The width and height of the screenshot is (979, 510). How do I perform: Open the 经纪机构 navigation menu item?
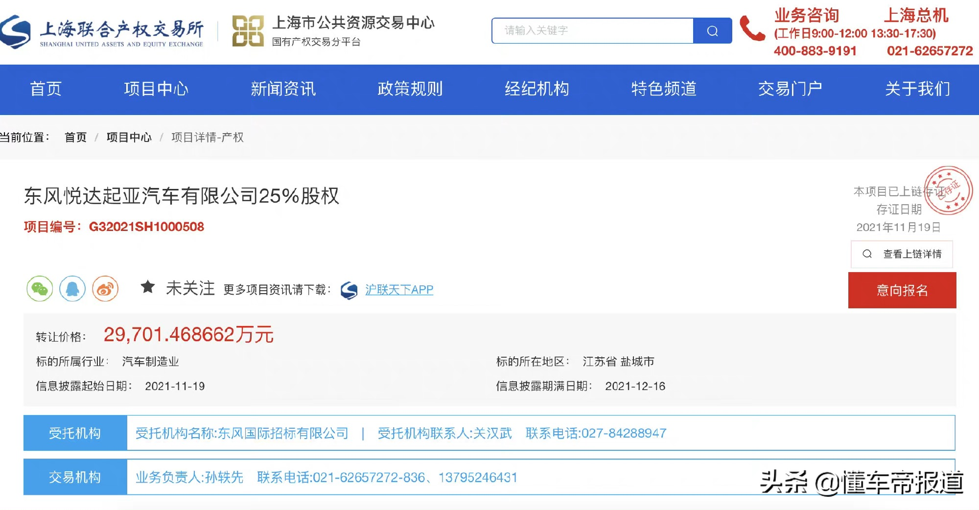point(537,89)
